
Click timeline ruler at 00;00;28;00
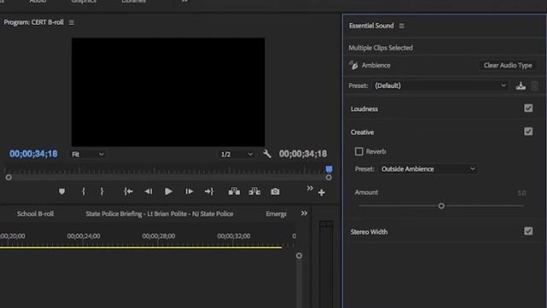pos(159,236)
